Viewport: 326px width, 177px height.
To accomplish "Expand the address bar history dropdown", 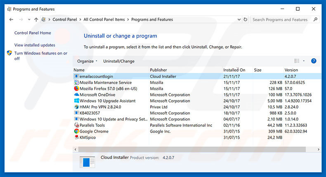I will coord(239,19).
